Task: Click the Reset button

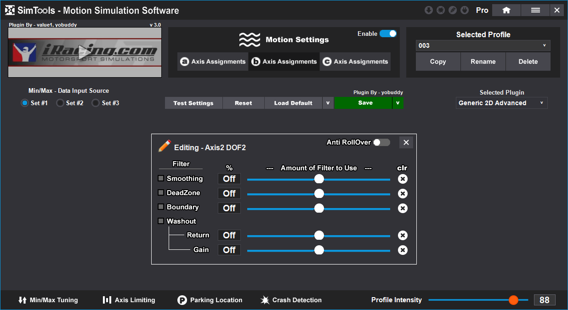Action: coord(244,103)
